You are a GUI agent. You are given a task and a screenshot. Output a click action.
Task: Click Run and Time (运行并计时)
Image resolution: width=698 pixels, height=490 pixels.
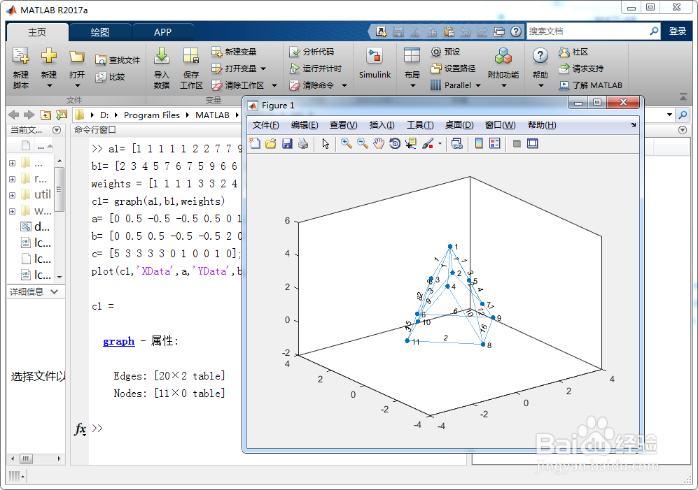click(315, 69)
